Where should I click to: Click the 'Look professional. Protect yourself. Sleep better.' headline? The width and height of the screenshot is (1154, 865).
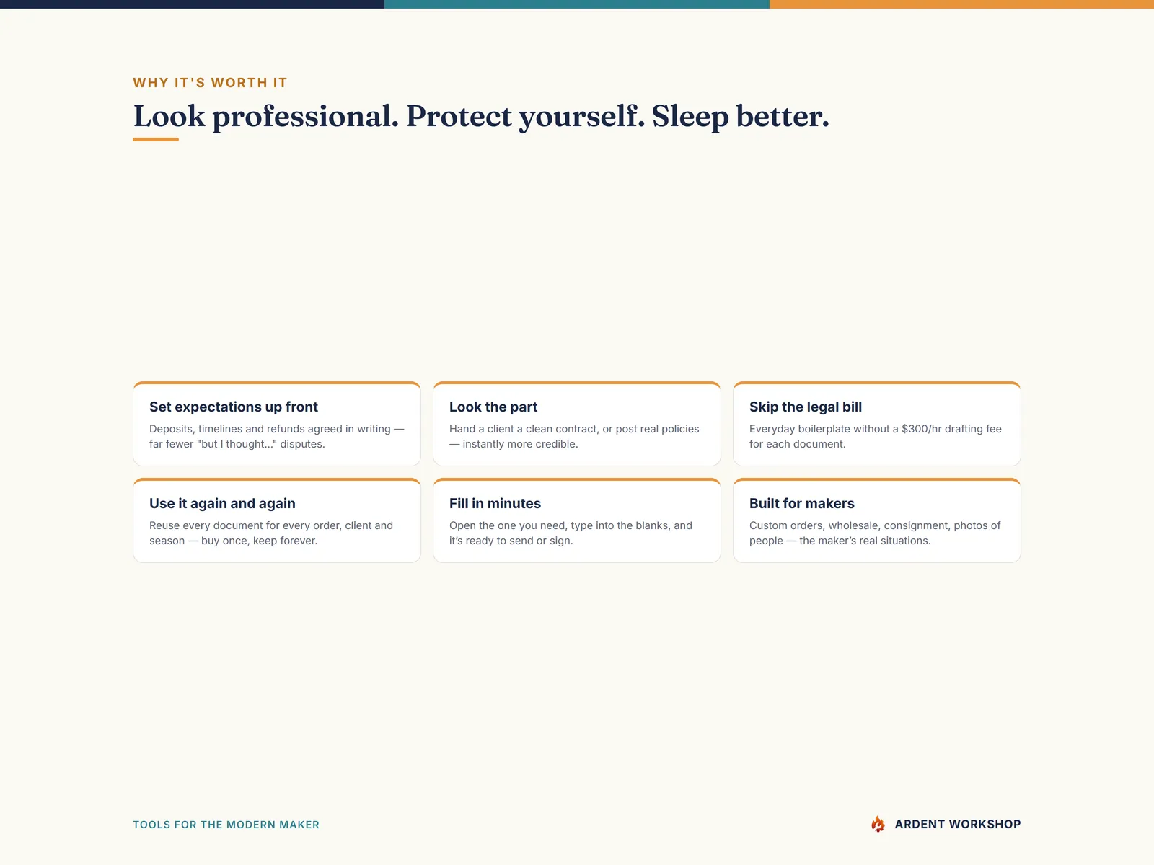tap(481, 117)
